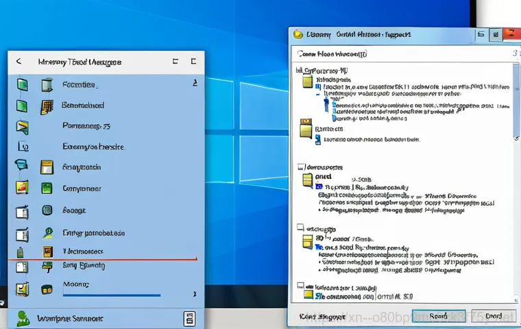Click the red-yellow picture icon in sixth row

(x=21, y=187)
